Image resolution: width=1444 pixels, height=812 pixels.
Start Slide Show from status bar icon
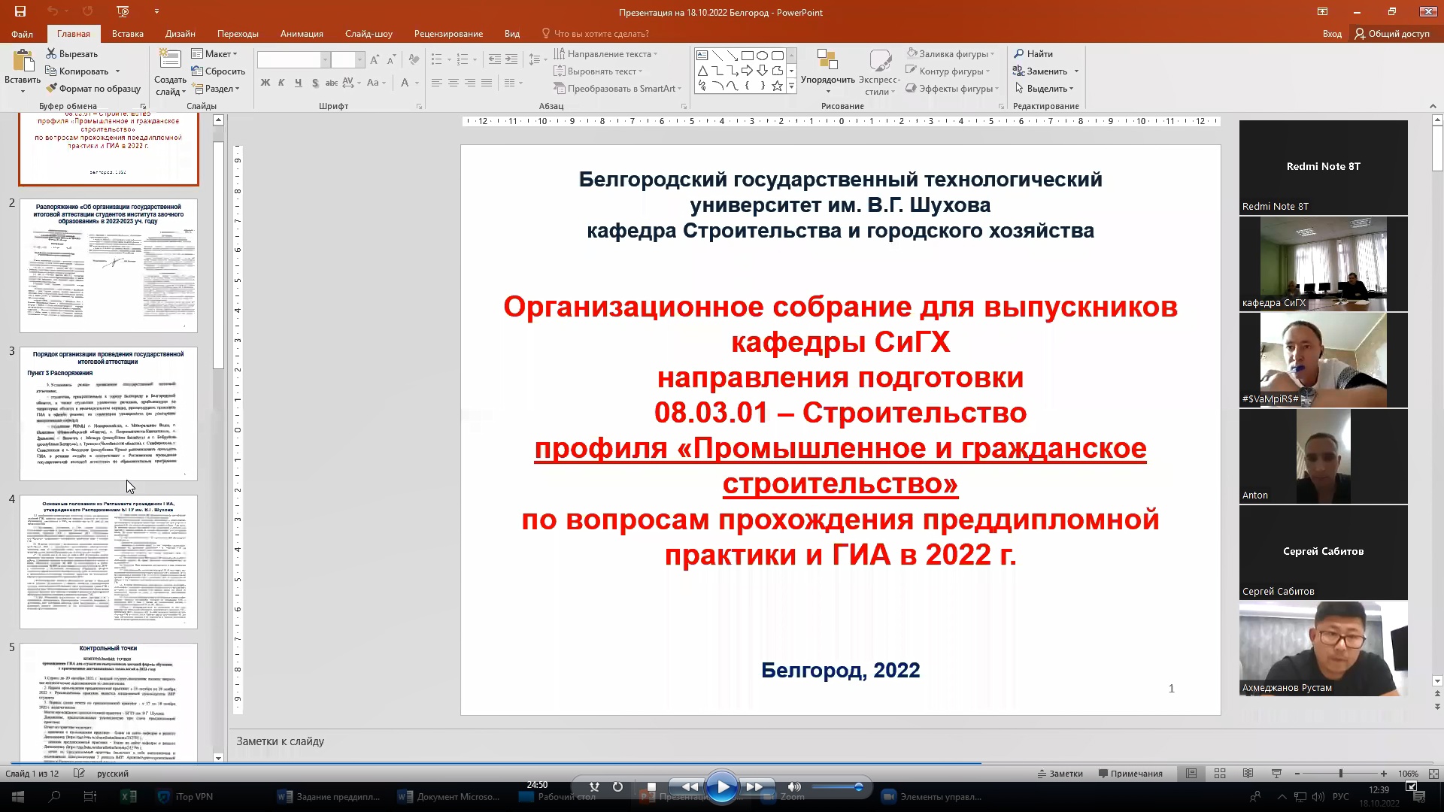tap(1276, 773)
